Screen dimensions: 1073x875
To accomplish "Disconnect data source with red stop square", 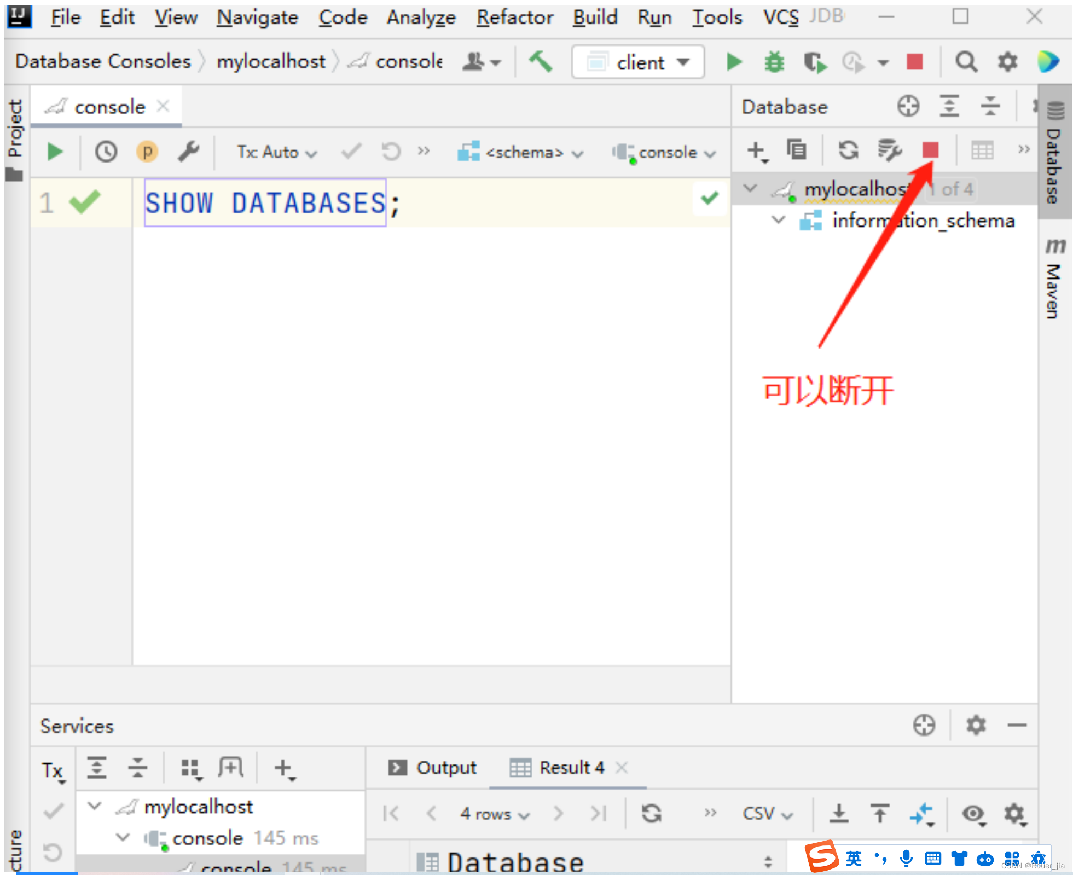I will (x=930, y=149).
